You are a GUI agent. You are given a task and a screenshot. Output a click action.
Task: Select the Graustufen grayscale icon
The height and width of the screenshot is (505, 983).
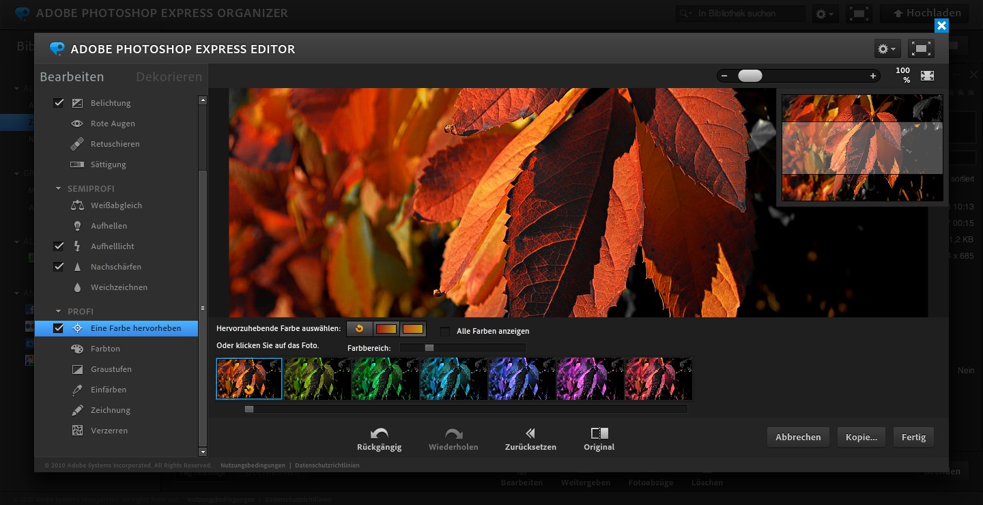tap(77, 369)
